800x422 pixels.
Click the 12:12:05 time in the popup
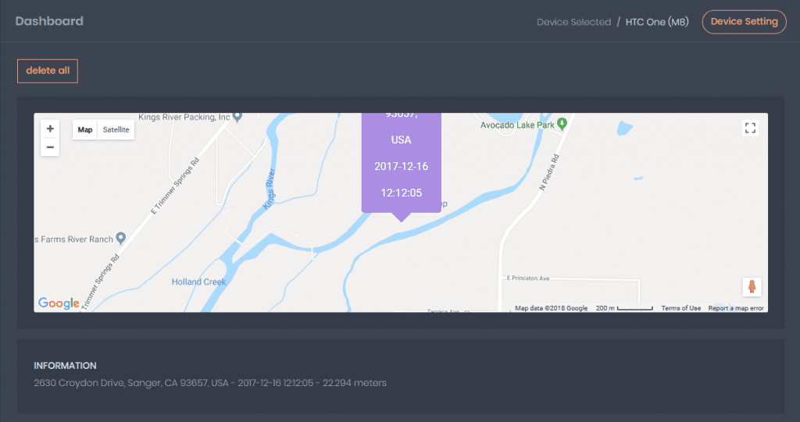402,193
